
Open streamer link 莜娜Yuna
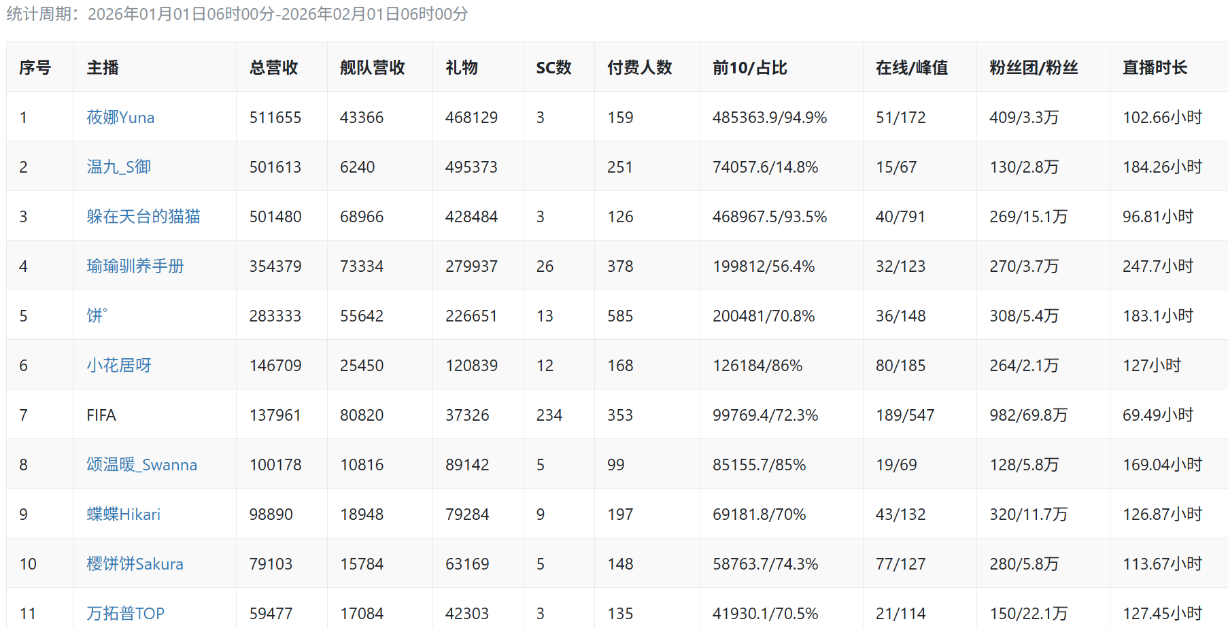[120, 118]
